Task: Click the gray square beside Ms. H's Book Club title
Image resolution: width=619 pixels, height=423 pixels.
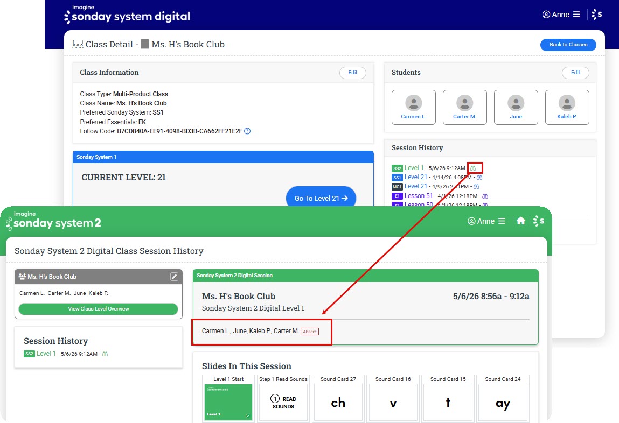Action: [x=145, y=44]
